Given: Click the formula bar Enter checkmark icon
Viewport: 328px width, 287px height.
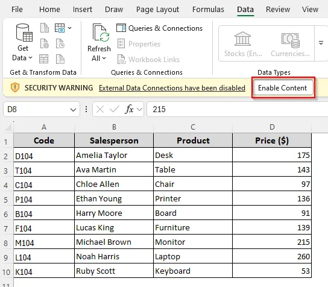Looking at the screenshot, I should tap(114, 109).
